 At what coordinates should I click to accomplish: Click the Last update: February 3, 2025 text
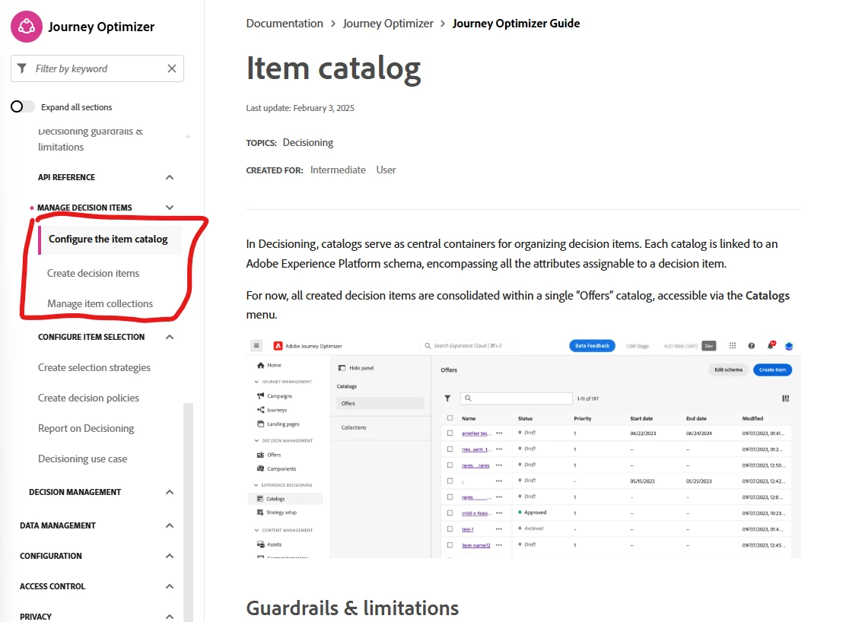[300, 108]
